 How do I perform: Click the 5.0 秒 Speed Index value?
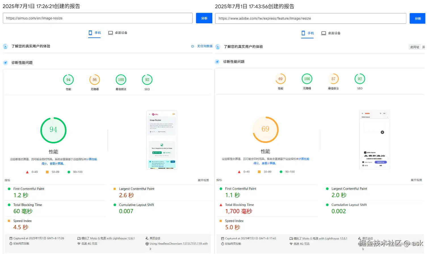tap(233, 227)
